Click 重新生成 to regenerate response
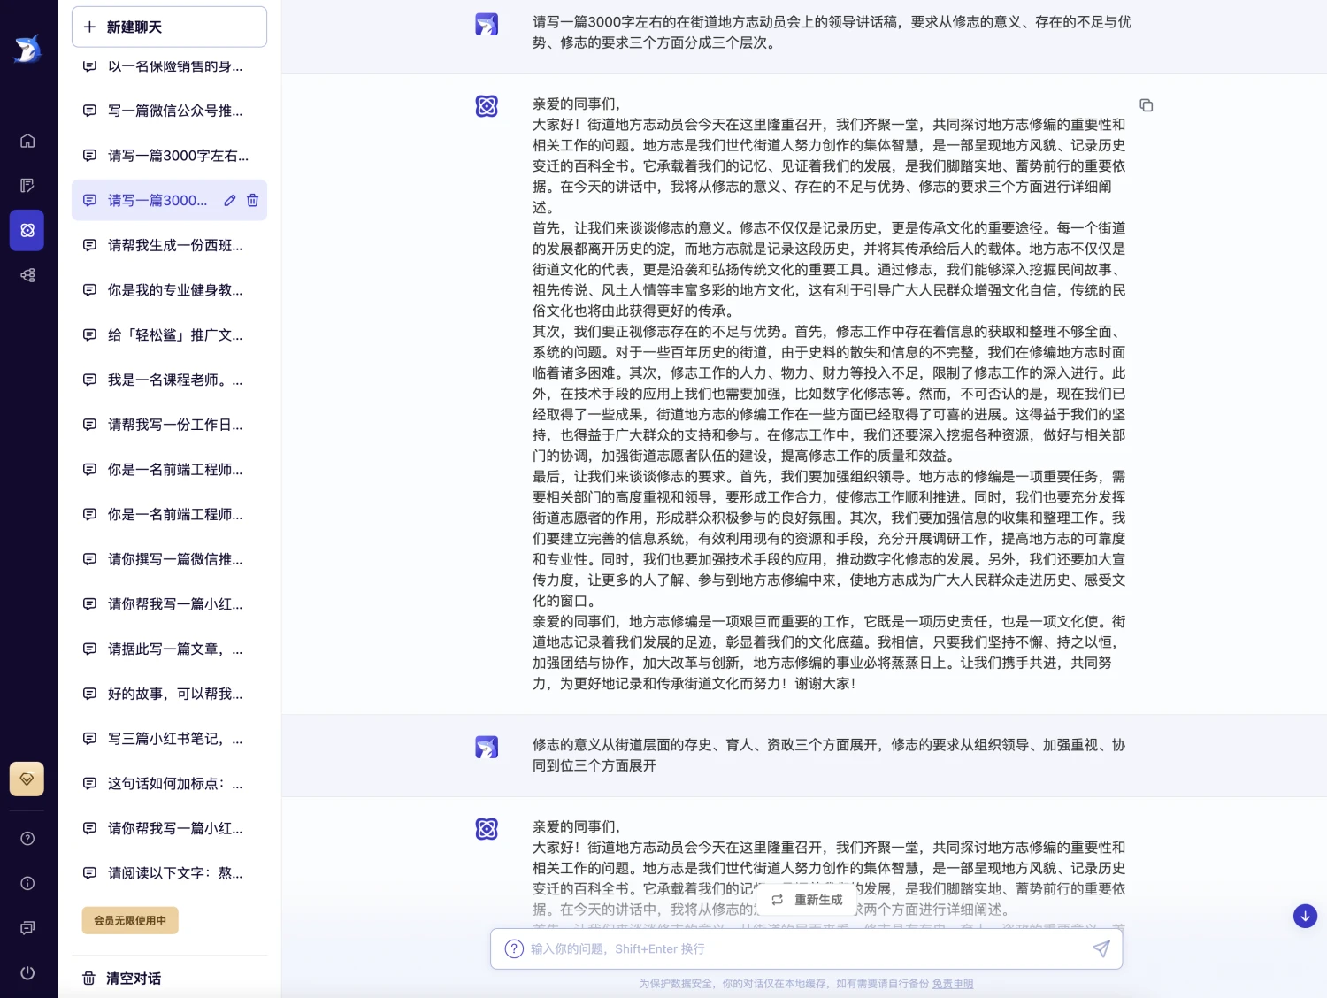This screenshot has height=998, width=1327. pos(808,900)
